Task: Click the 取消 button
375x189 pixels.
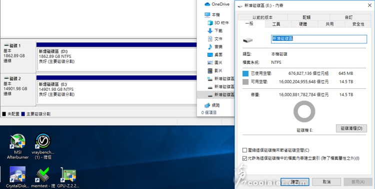Action: click(326, 182)
